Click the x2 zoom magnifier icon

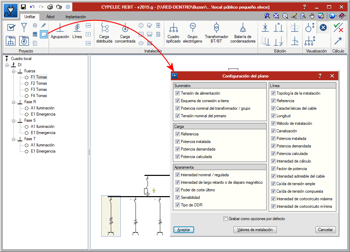[x=285, y=16]
